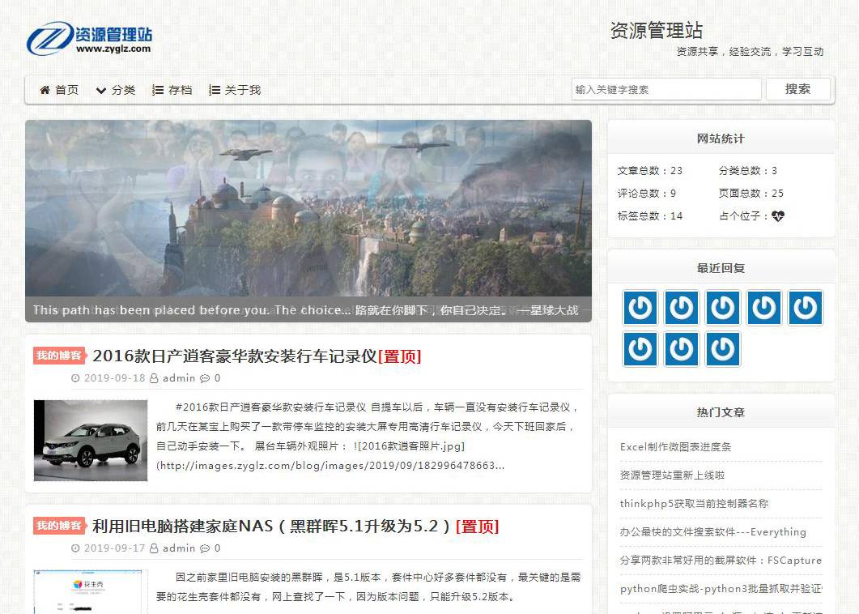Click the 文章总数：23 statistic

click(x=650, y=170)
